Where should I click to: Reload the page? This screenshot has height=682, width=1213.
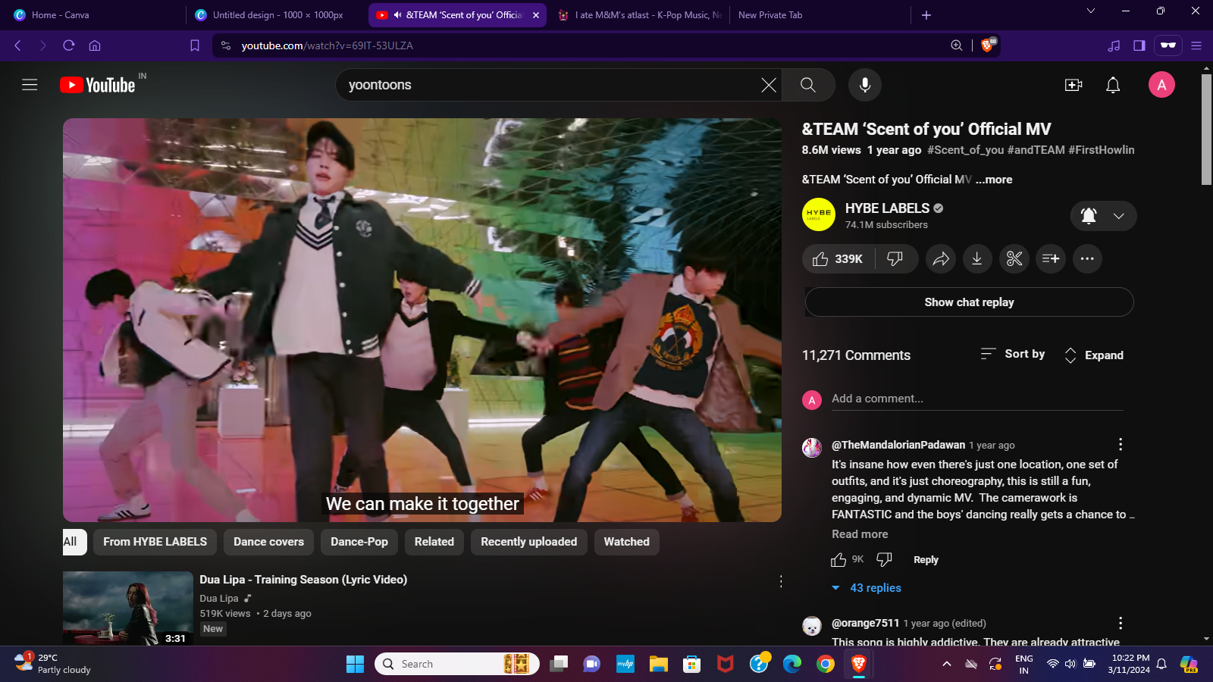tap(69, 45)
